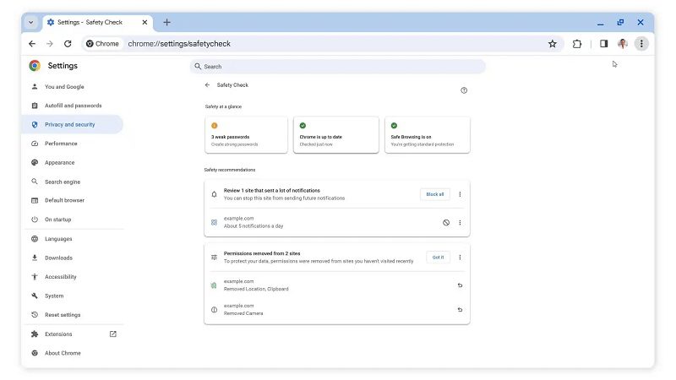Click the Chrome logo next to Settings
676x380 pixels.
35,66
